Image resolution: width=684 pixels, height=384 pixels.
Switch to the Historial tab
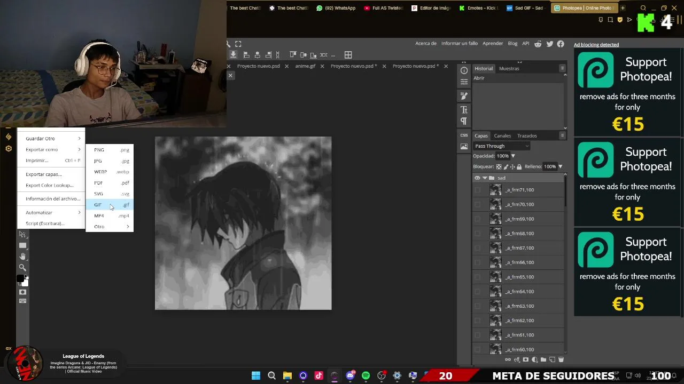pyautogui.click(x=484, y=68)
